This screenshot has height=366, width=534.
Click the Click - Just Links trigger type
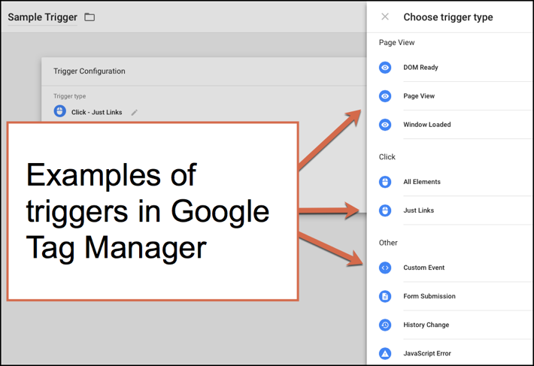[96, 112]
